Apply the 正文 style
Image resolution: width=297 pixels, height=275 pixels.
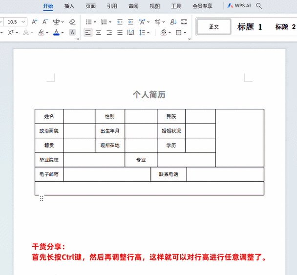(x=214, y=27)
